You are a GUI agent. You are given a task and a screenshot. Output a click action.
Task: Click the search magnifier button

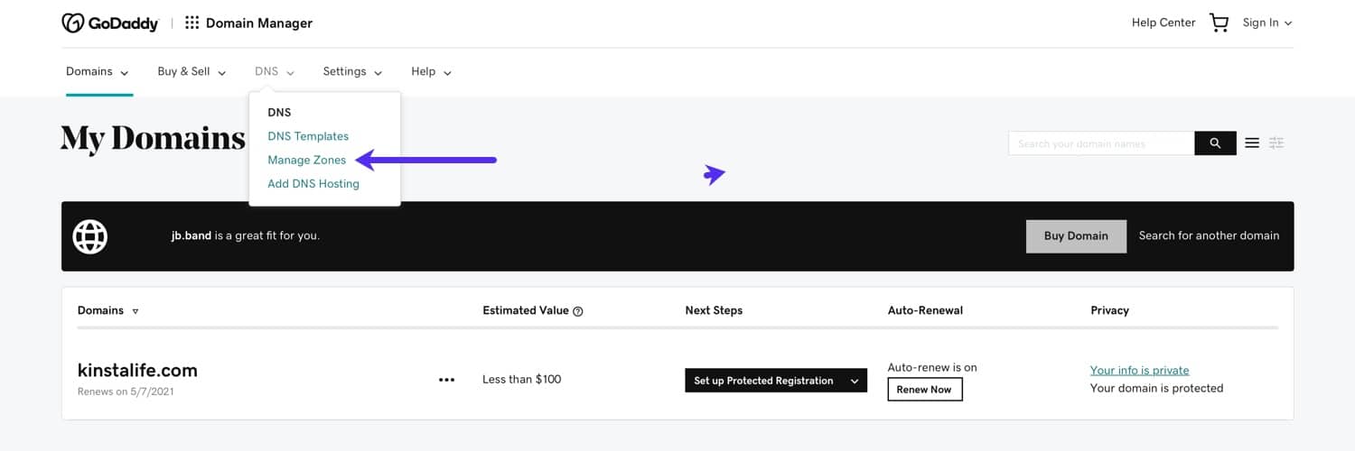click(1215, 143)
